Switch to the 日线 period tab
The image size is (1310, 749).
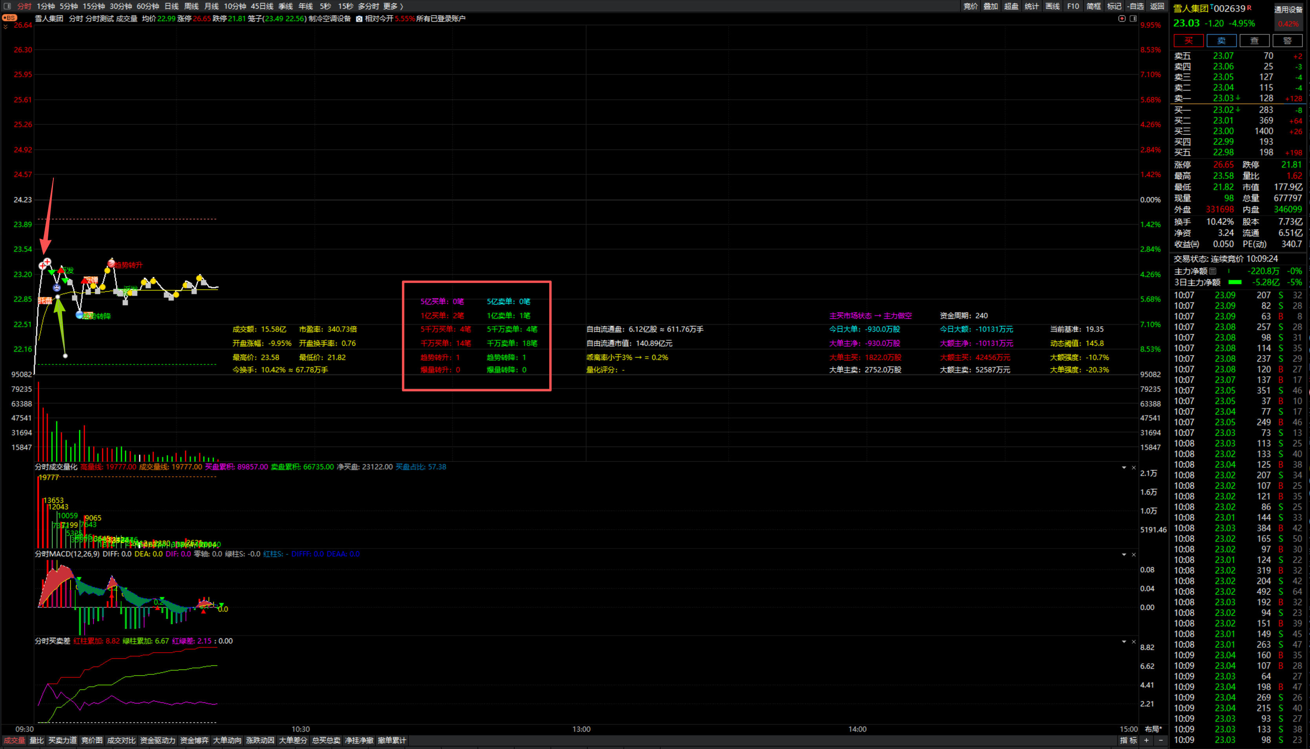click(171, 6)
